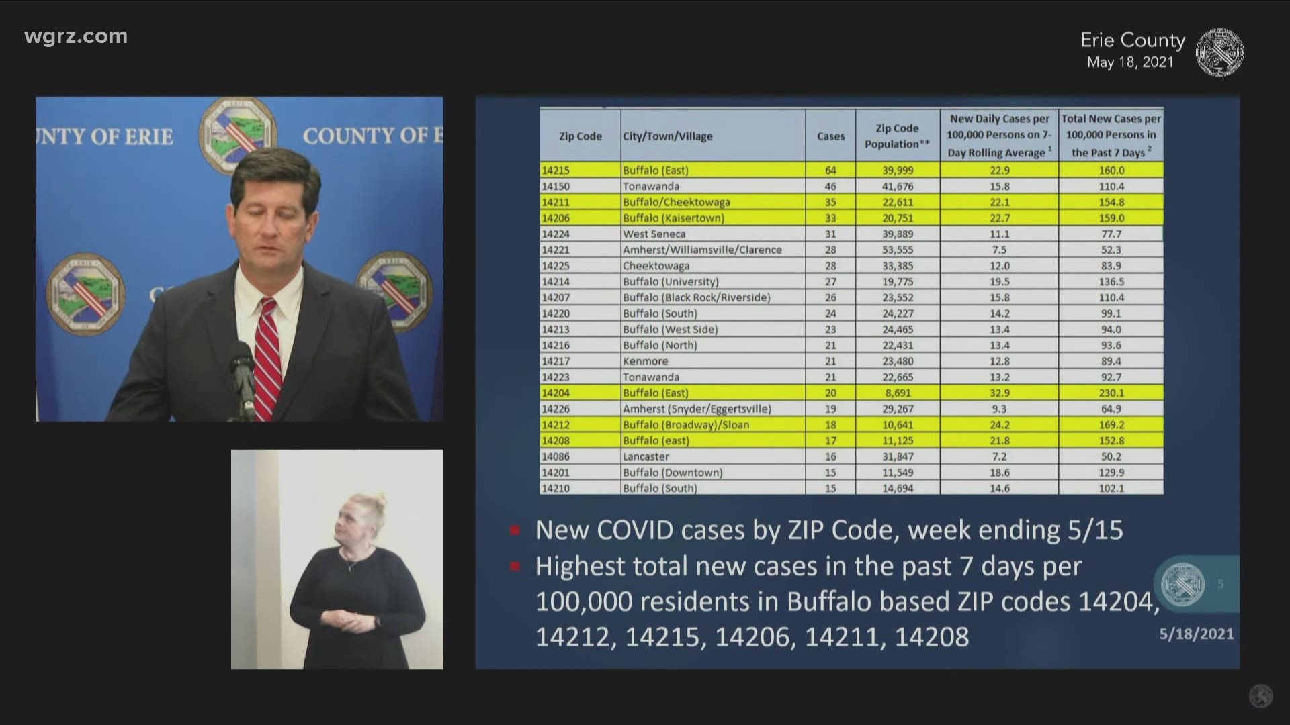Image resolution: width=1290 pixels, height=725 pixels.
Task: Click the wgrz.com watermark text
Action: click(x=75, y=36)
